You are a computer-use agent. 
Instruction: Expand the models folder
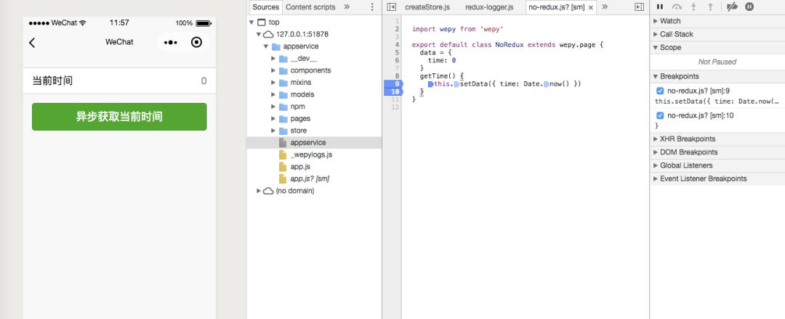[273, 94]
